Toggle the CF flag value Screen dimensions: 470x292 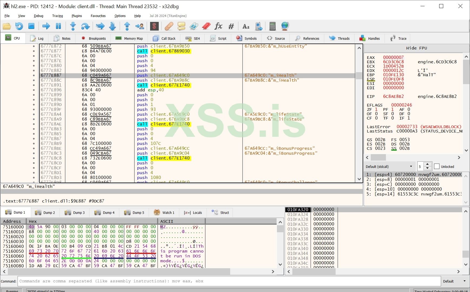[x=376, y=118]
